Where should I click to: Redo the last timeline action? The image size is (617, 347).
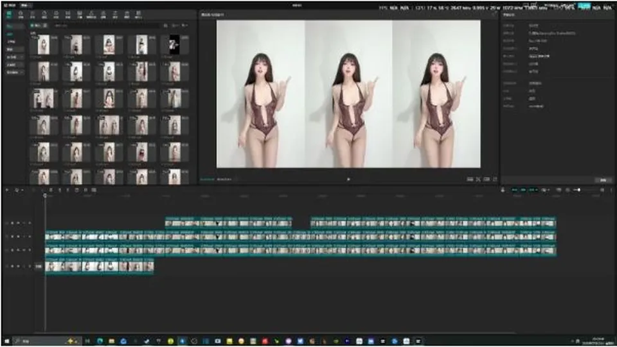point(42,190)
